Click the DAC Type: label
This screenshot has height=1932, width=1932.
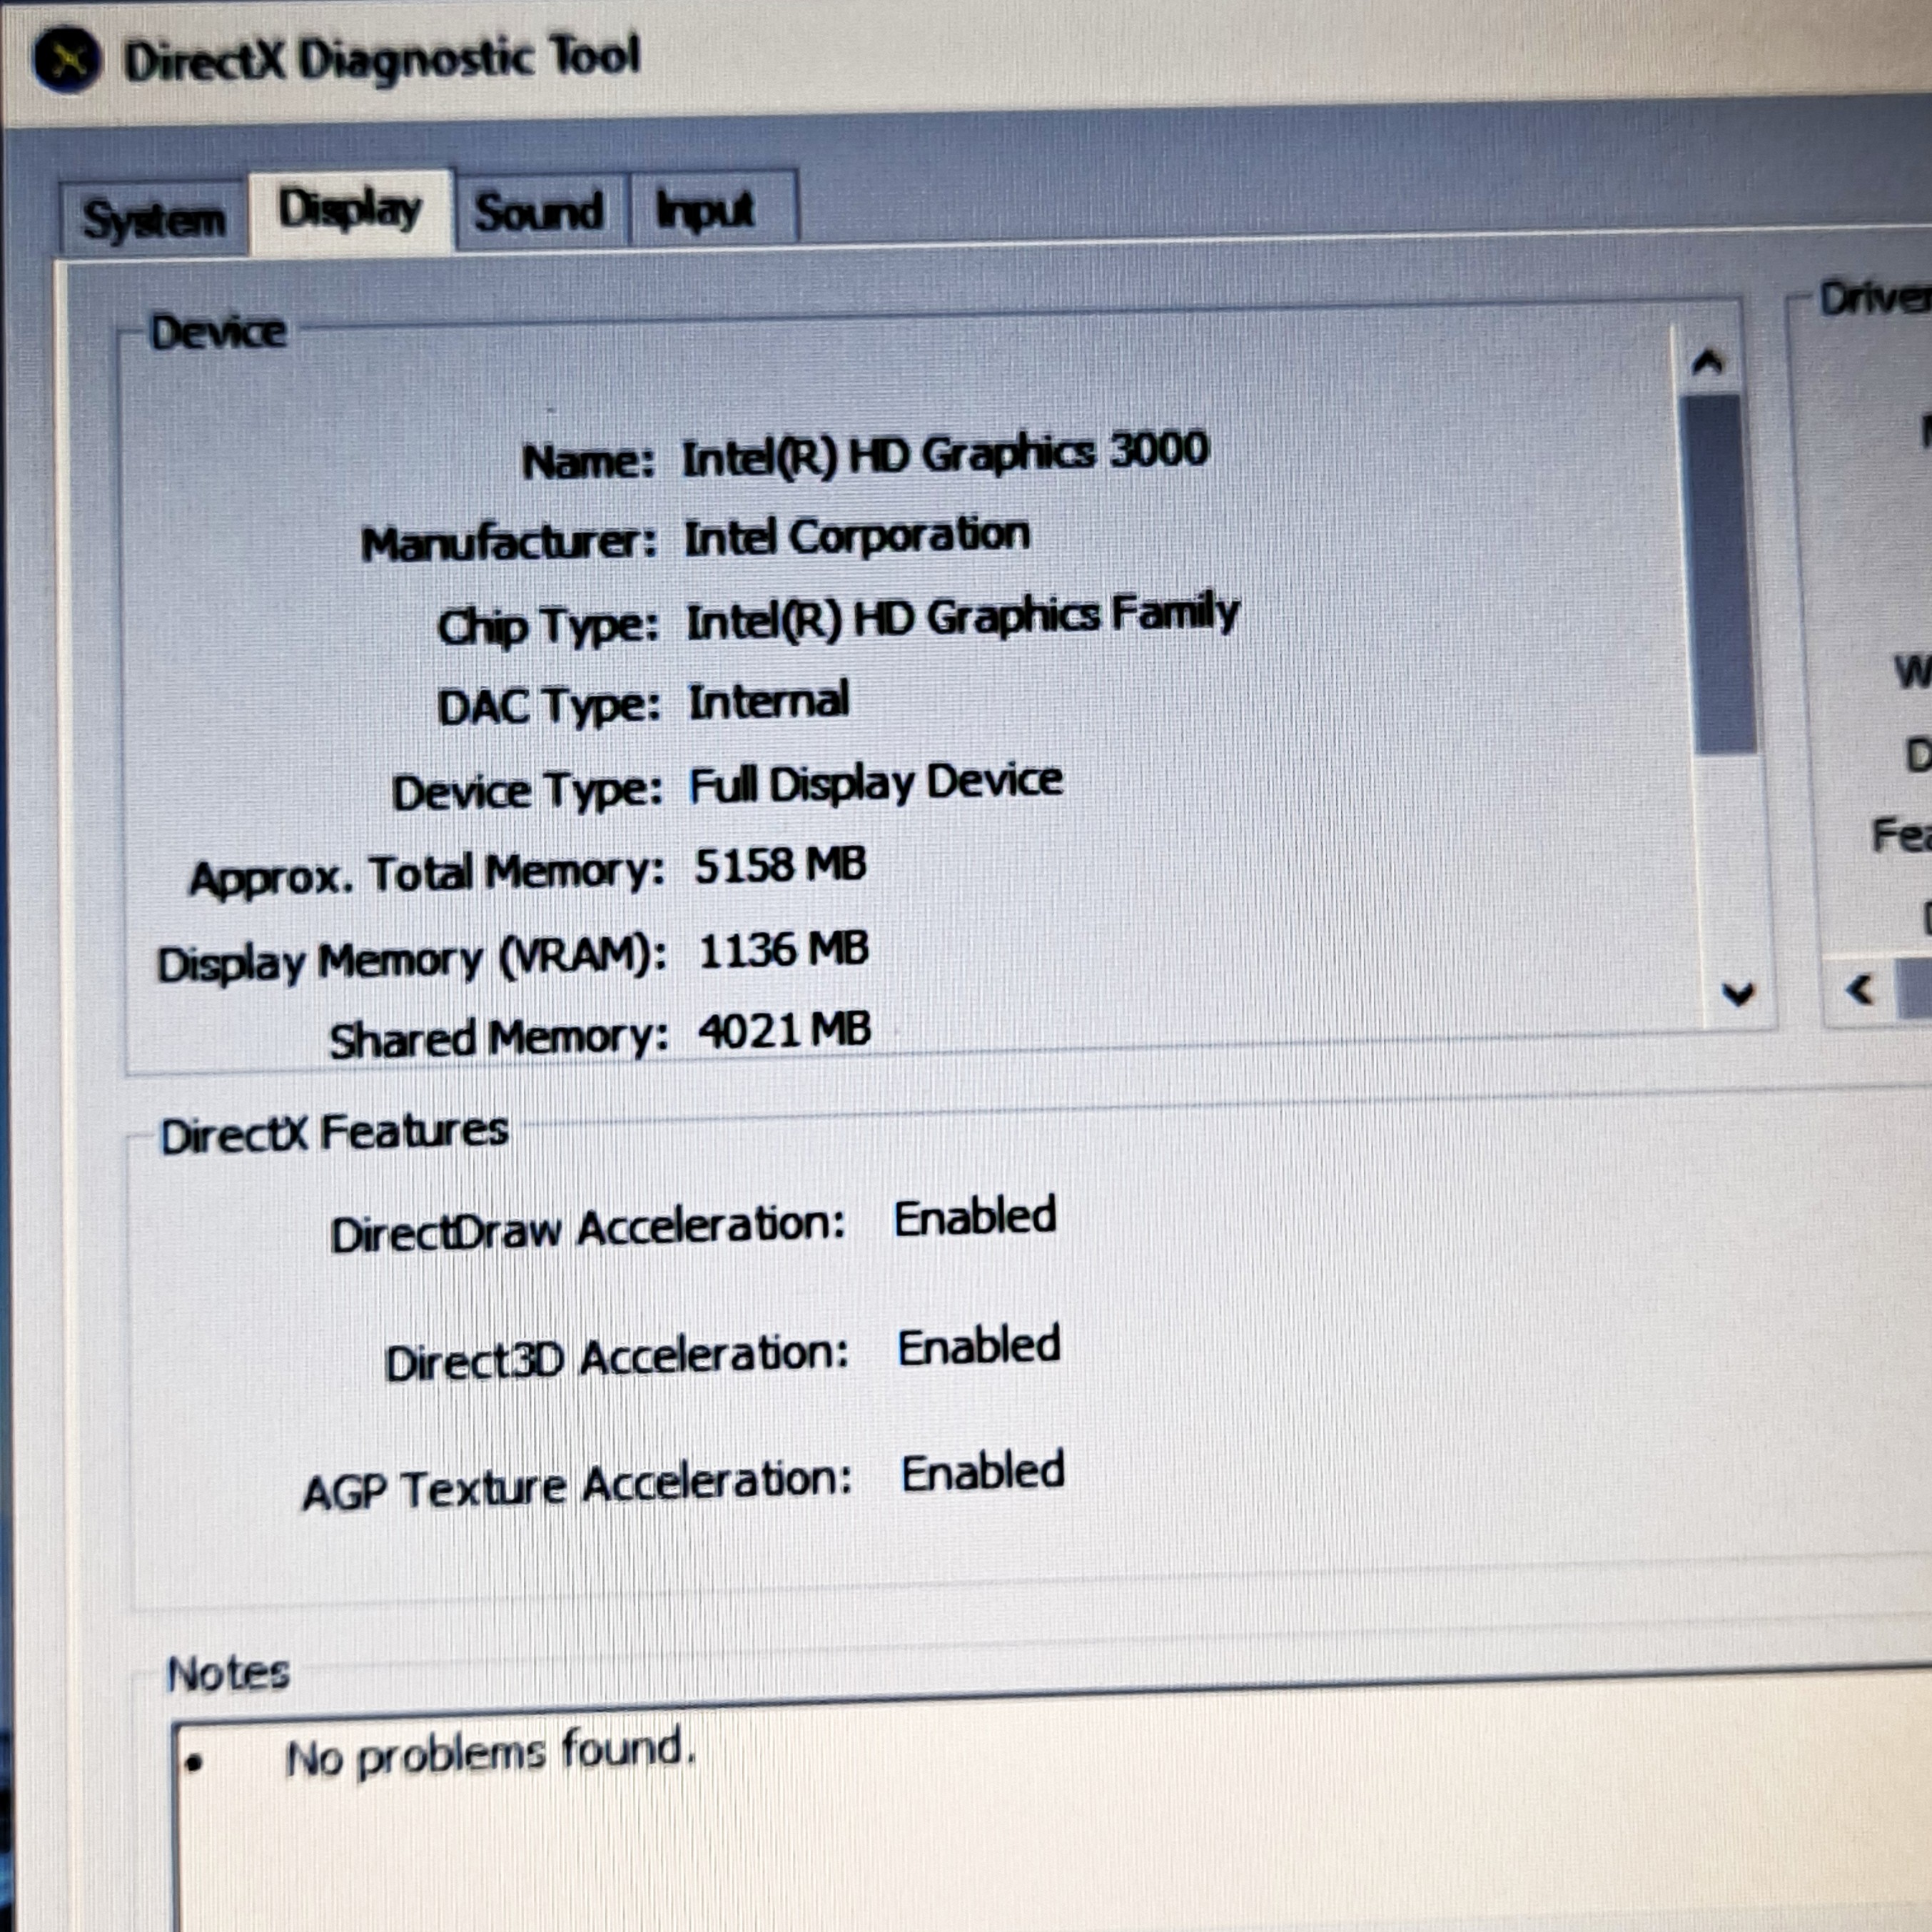tap(549, 707)
